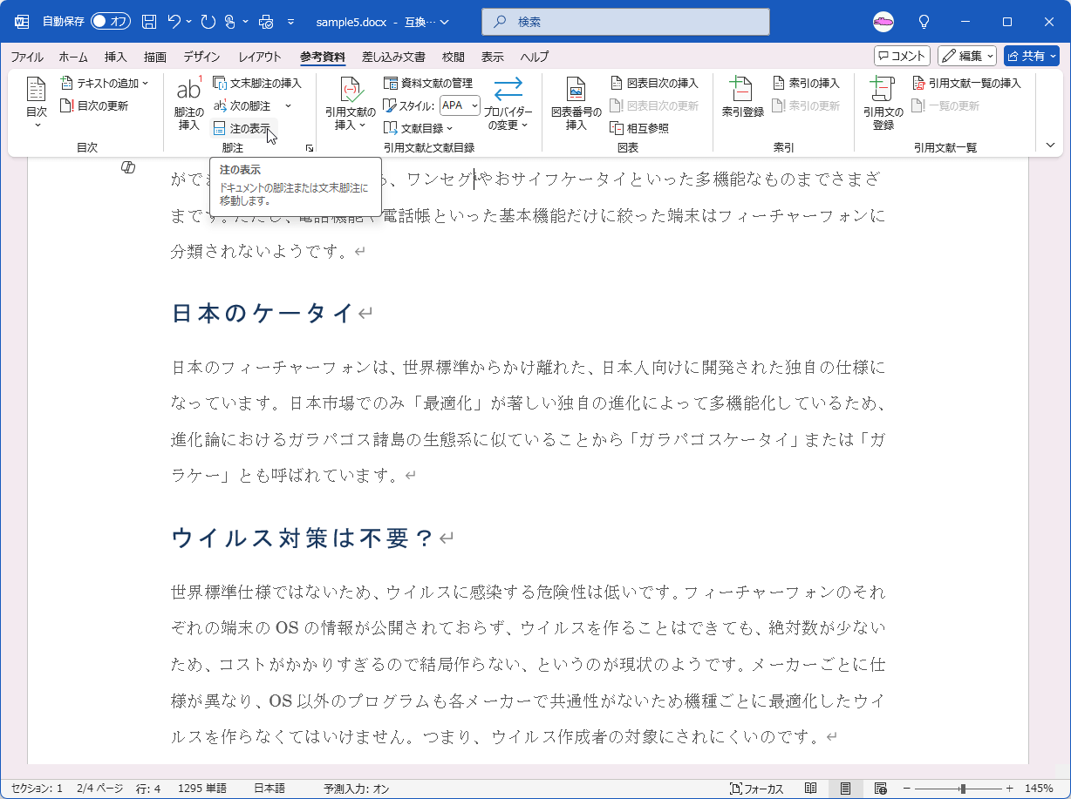The height and width of the screenshot is (799, 1071).
Task: Open the 校閲 ribbon tab
Action: (453, 57)
